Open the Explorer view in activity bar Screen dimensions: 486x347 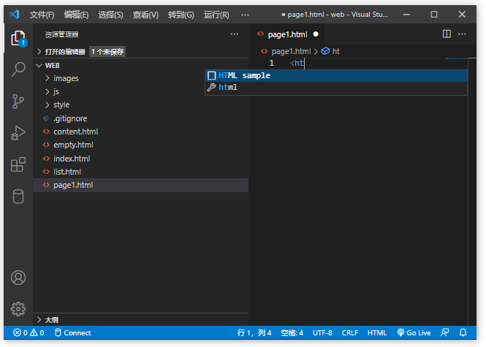[x=18, y=39]
